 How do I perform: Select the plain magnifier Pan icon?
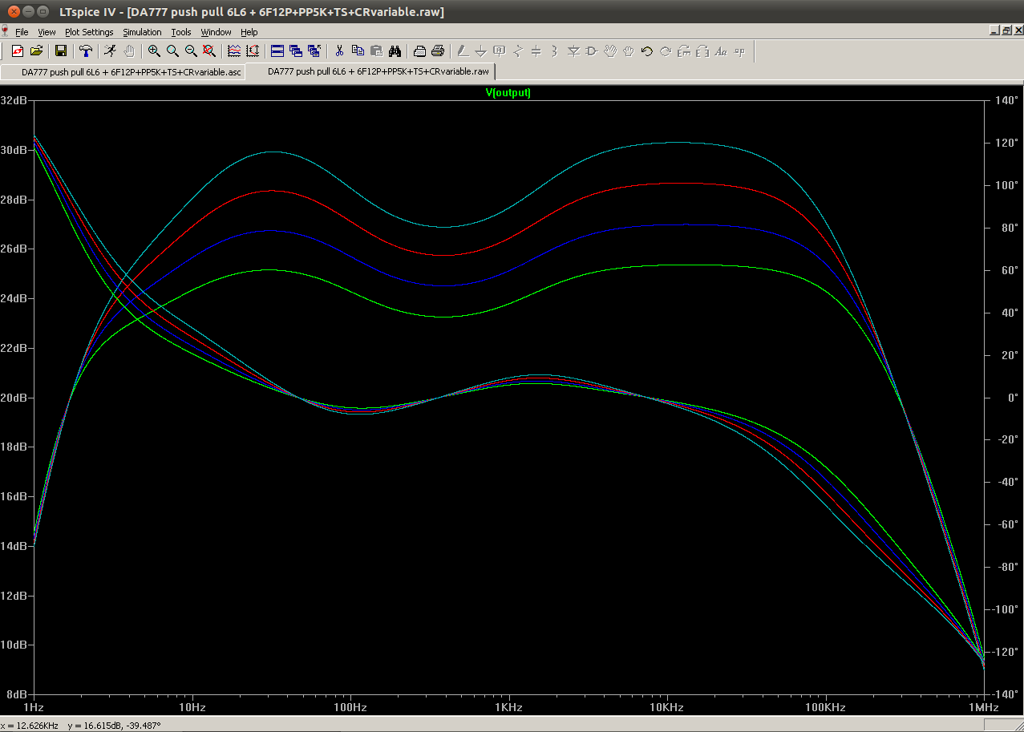pyautogui.click(x=172, y=51)
